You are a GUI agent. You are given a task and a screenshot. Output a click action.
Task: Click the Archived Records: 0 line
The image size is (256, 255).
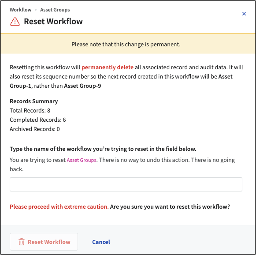pyautogui.click(x=35, y=129)
